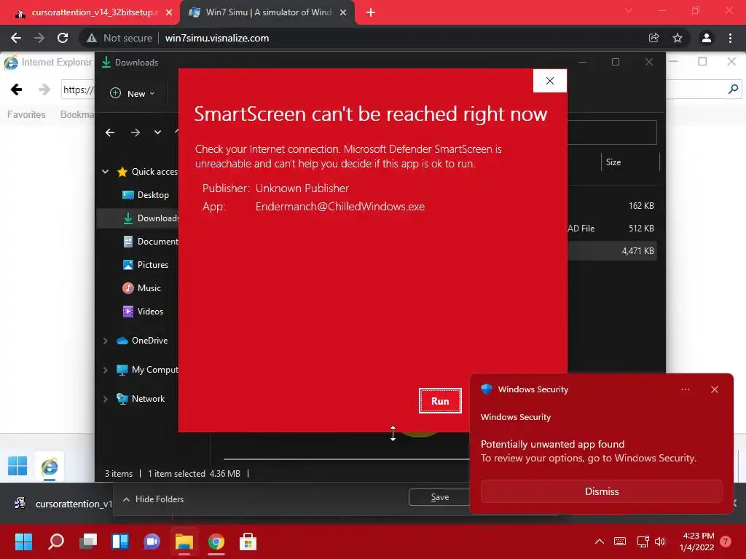Open Chrome profile icon
This screenshot has height=559, width=746.
pos(707,38)
